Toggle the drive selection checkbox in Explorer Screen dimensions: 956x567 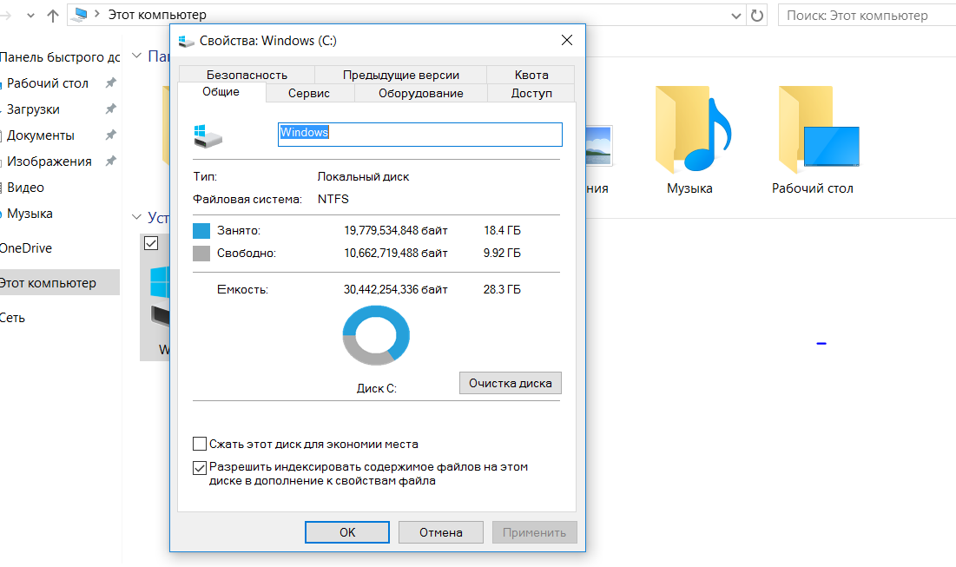[151, 243]
